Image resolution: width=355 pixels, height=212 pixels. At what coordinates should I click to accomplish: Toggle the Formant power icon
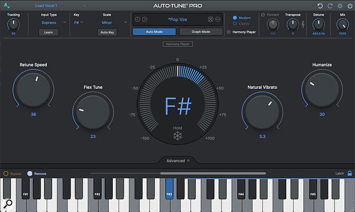coord(263,15)
